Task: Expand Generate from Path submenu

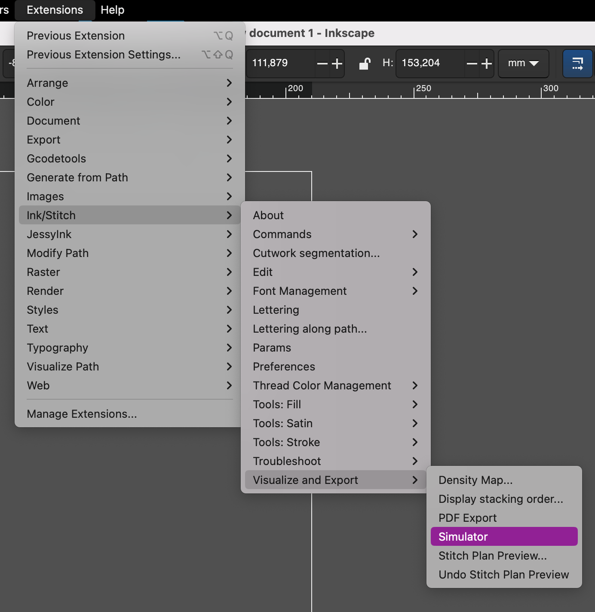Action: click(130, 177)
